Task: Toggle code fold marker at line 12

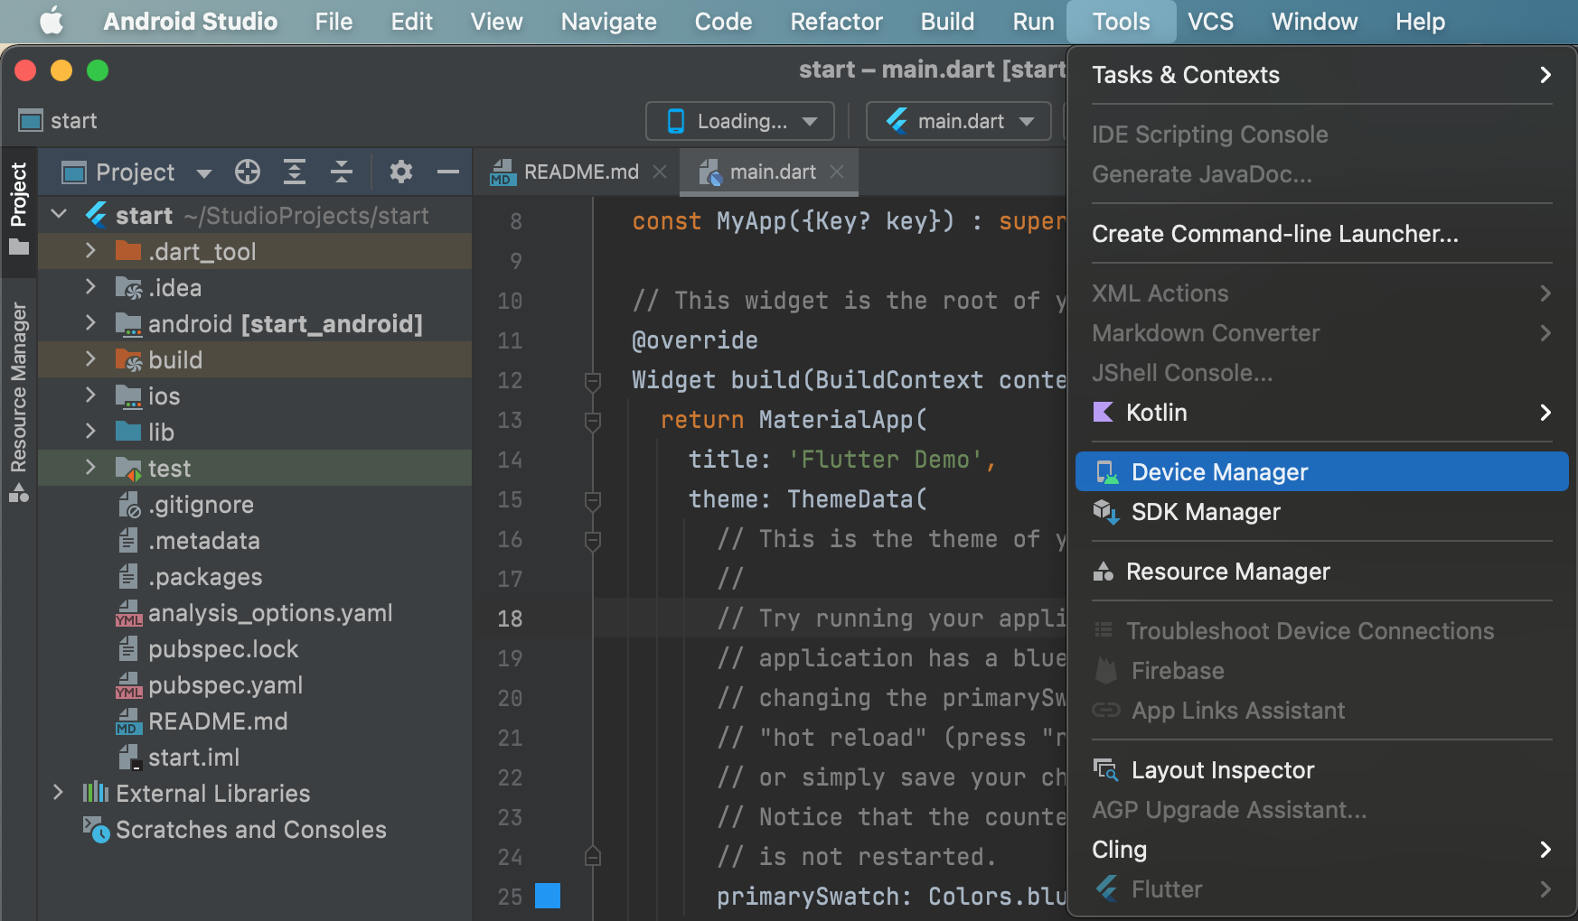Action: point(593,381)
